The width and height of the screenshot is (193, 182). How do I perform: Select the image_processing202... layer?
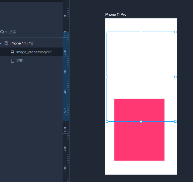pos(31,52)
